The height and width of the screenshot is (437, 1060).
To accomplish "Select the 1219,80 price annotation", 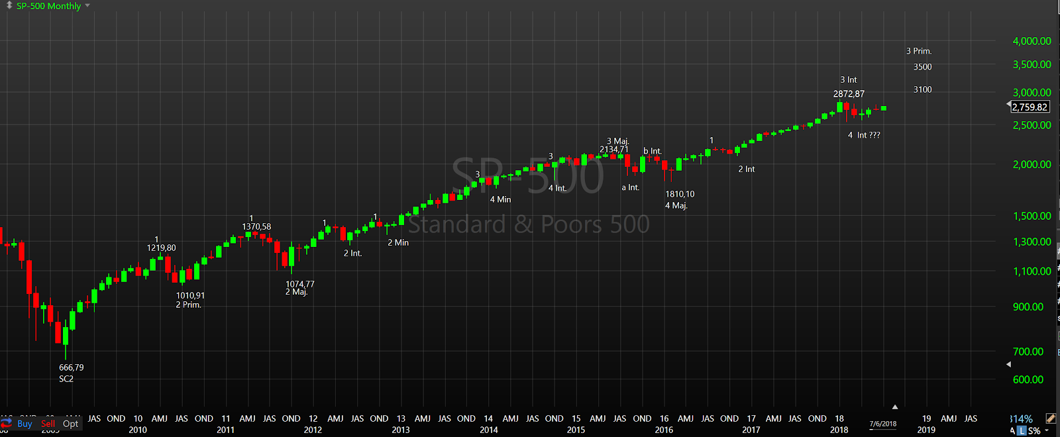I will point(162,248).
